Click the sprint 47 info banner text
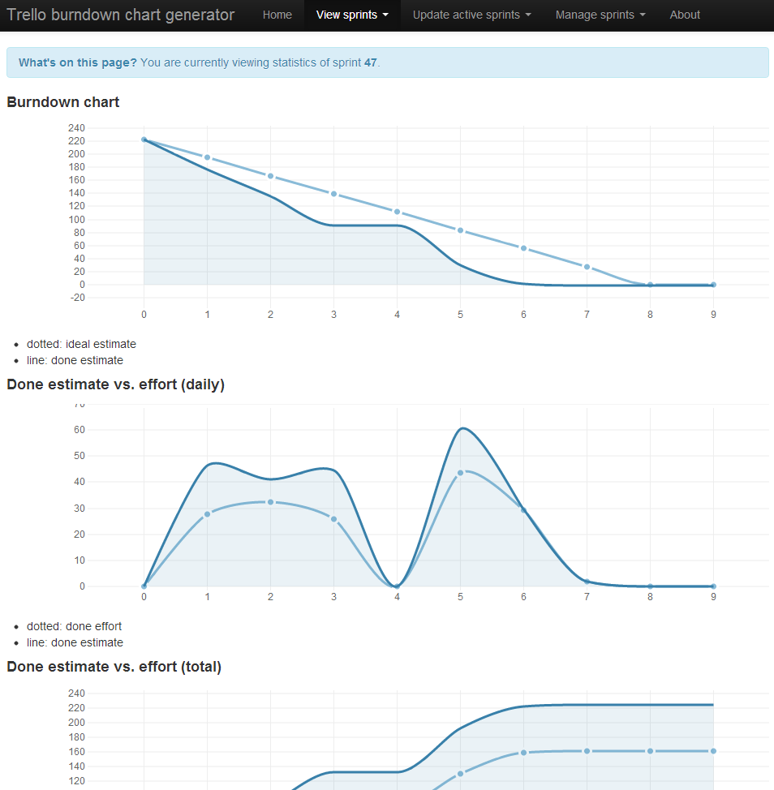Viewport: 774px width, 790px height. pos(200,62)
